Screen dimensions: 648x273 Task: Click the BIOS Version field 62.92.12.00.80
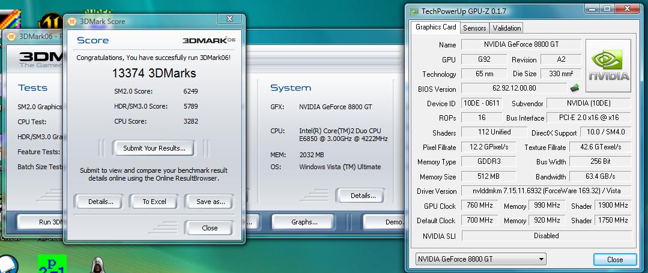[514, 88]
